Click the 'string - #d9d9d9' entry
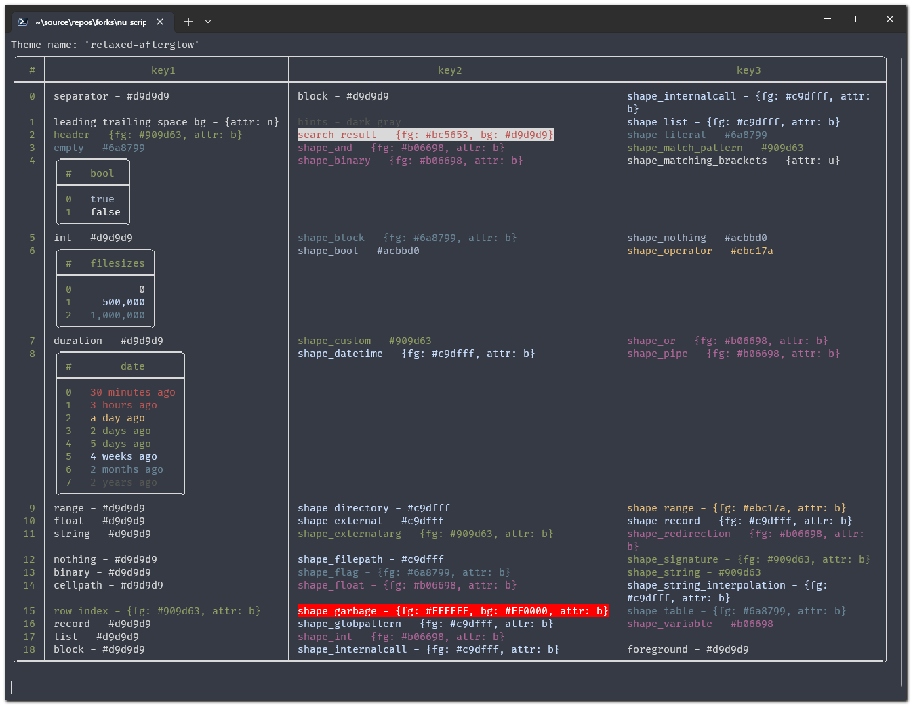The height and width of the screenshot is (705, 911). tap(102, 534)
